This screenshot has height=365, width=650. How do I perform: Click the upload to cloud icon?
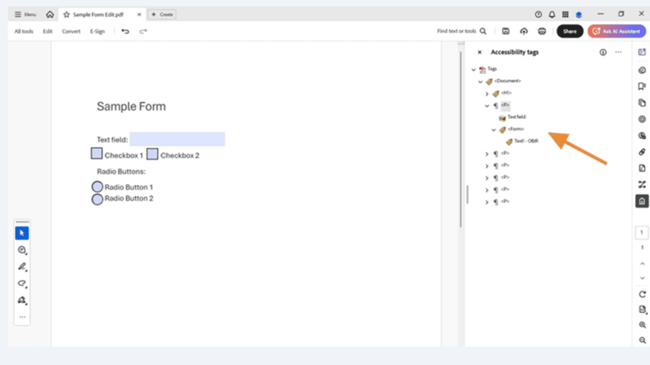coord(524,31)
